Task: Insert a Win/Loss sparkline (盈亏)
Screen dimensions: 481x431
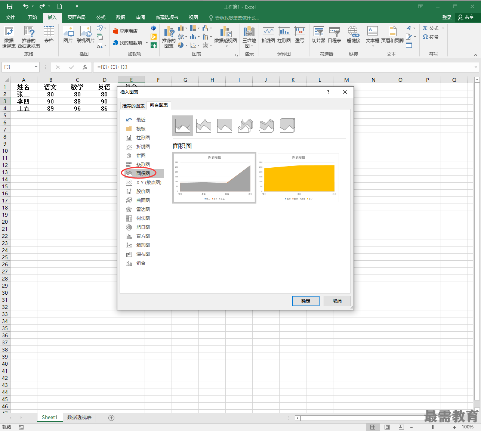Action: 300,34
